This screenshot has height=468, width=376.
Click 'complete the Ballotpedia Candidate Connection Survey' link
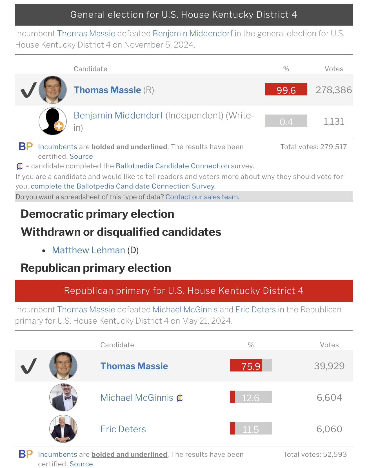123,186
